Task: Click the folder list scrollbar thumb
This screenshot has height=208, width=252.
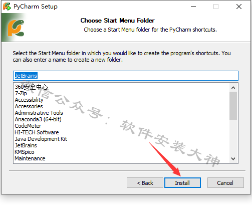Action: 233,106
